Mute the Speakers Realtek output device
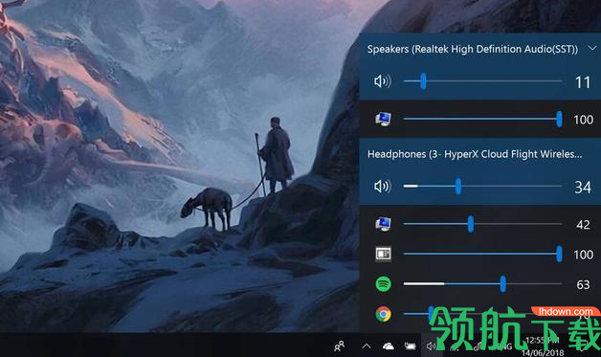Viewport: 601px width, 357px height. tap(383, 81)
